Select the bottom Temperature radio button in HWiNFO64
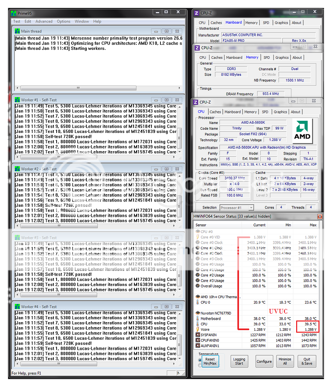332x387 pixels. [x=199, y=365]
